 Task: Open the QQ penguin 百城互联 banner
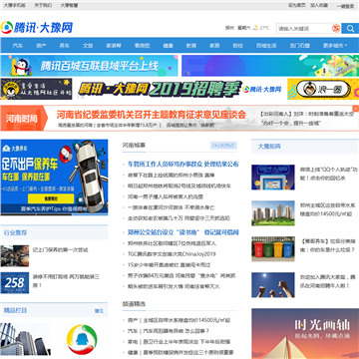coord(89,66)
